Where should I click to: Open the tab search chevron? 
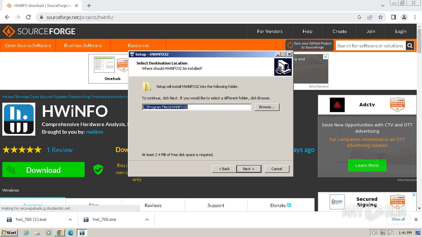pyautogui.click(x=382, y=6)
